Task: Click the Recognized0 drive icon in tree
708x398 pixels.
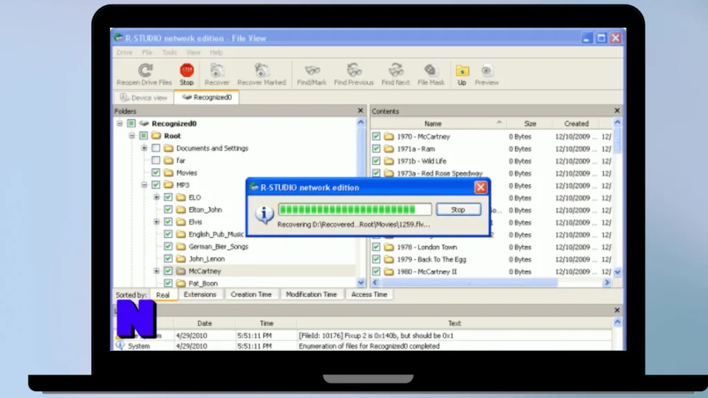Action: 144,123
